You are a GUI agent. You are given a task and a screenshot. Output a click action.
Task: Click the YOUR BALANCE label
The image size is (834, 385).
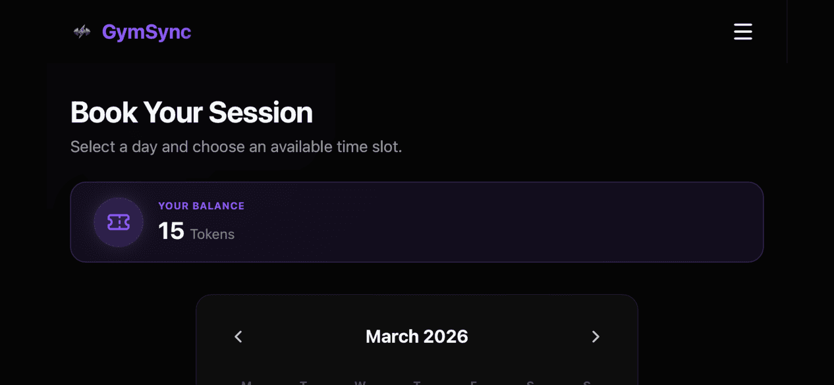pyautogui.click(x=201, y=206)
